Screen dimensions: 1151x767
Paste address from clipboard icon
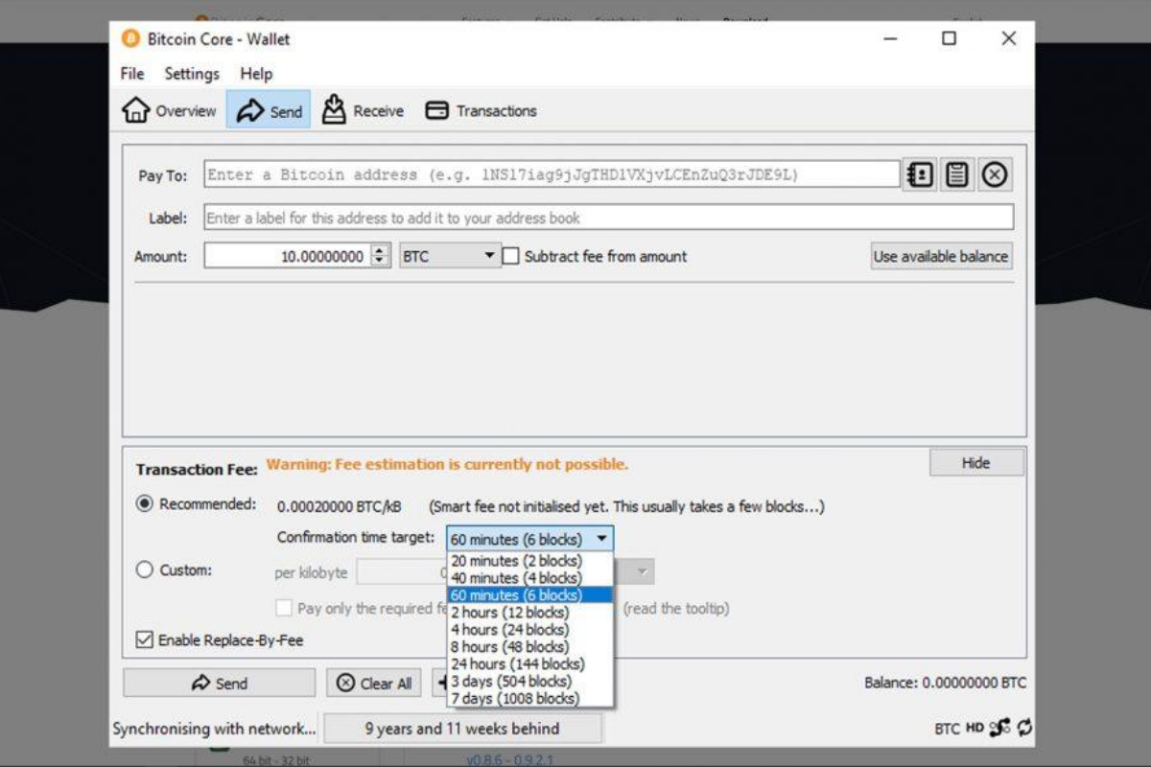point(956,174)
